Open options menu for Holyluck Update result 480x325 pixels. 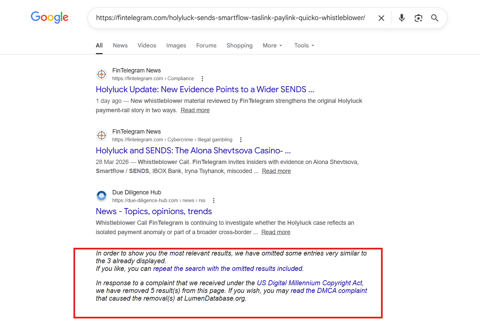point(202,78)
